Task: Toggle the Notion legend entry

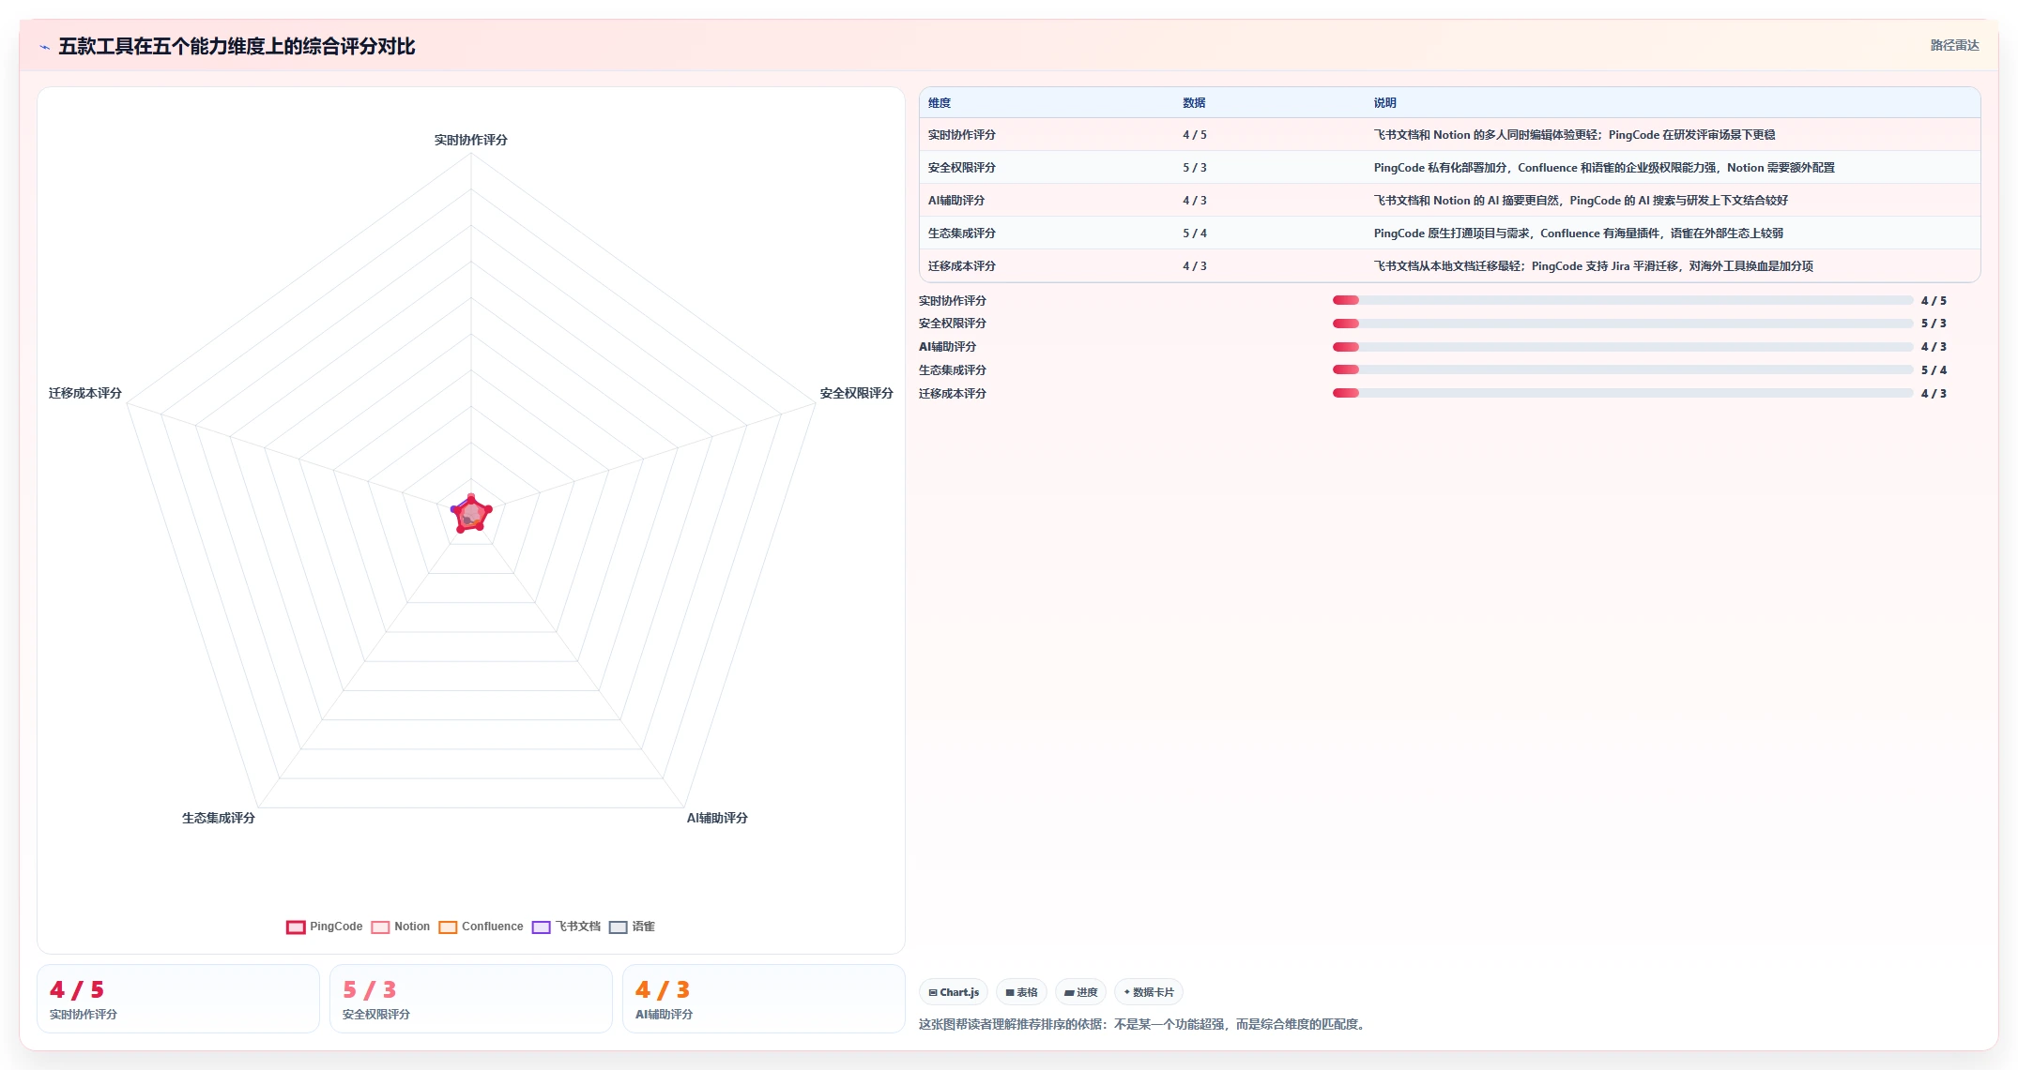Action: pos(401,927)
